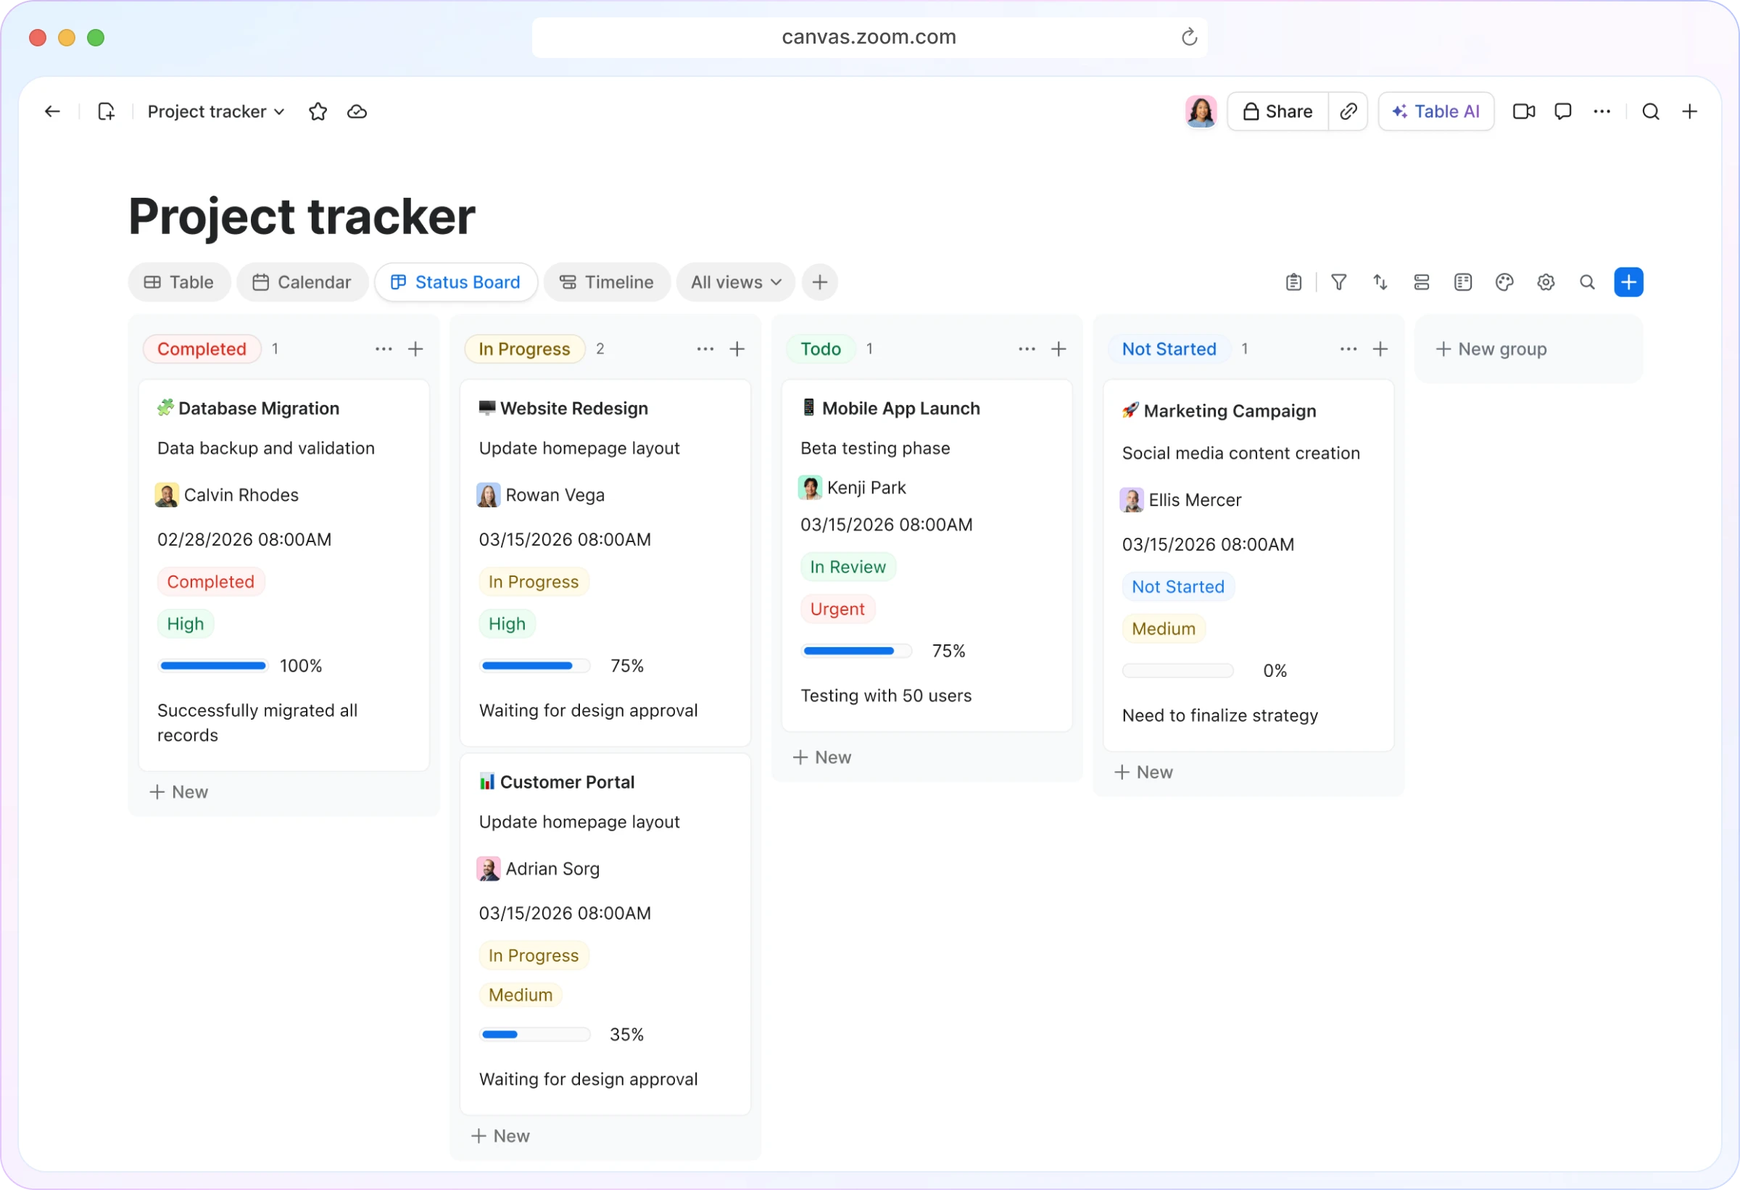
Task: Click the sort arrows icon
Action: 1380,282
